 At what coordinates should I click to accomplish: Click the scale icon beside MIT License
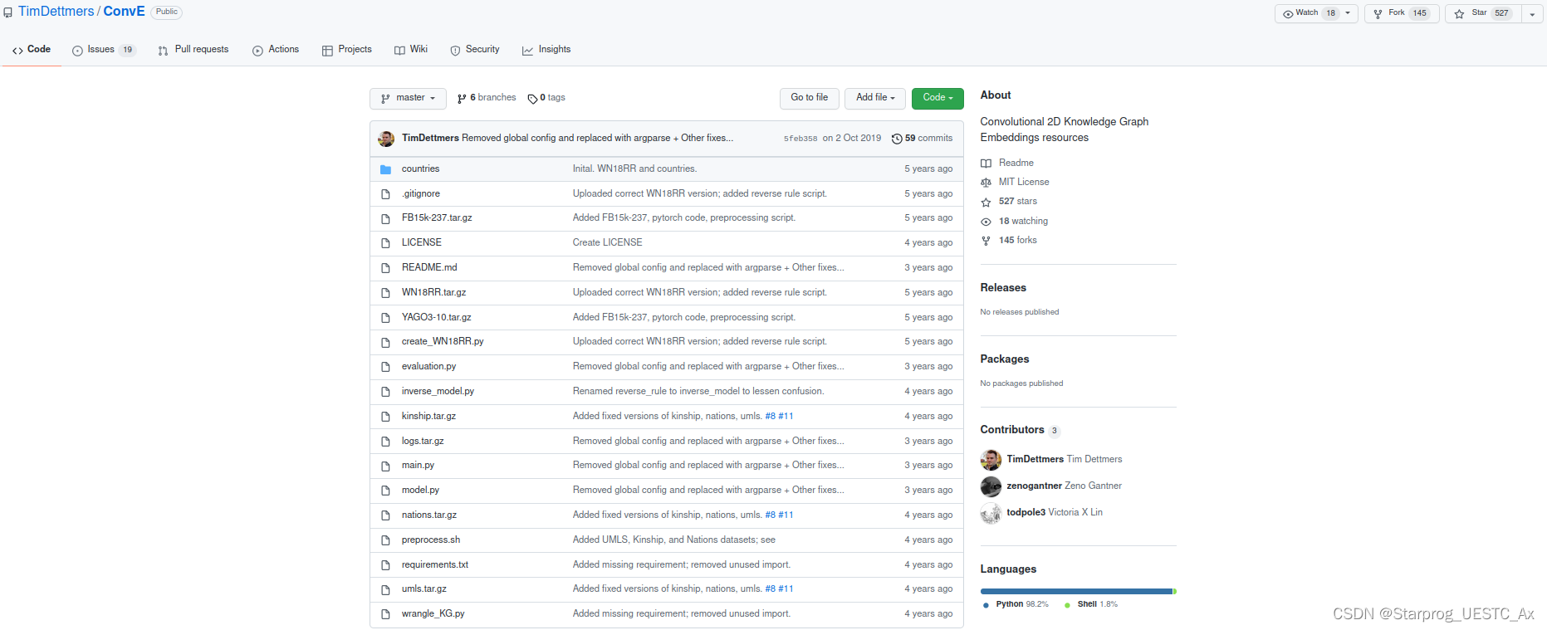(986, 183)
